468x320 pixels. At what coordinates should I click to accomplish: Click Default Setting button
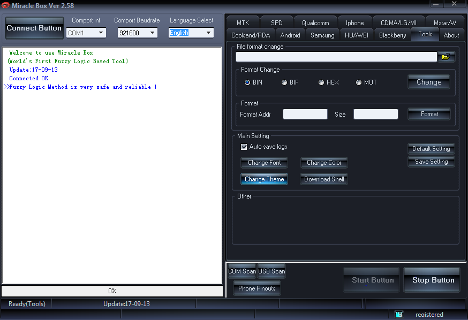click(x=431, y=149)
